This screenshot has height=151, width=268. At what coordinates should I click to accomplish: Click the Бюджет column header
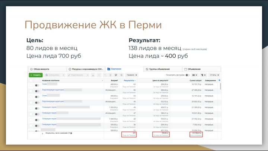click(x=114, y=80)
